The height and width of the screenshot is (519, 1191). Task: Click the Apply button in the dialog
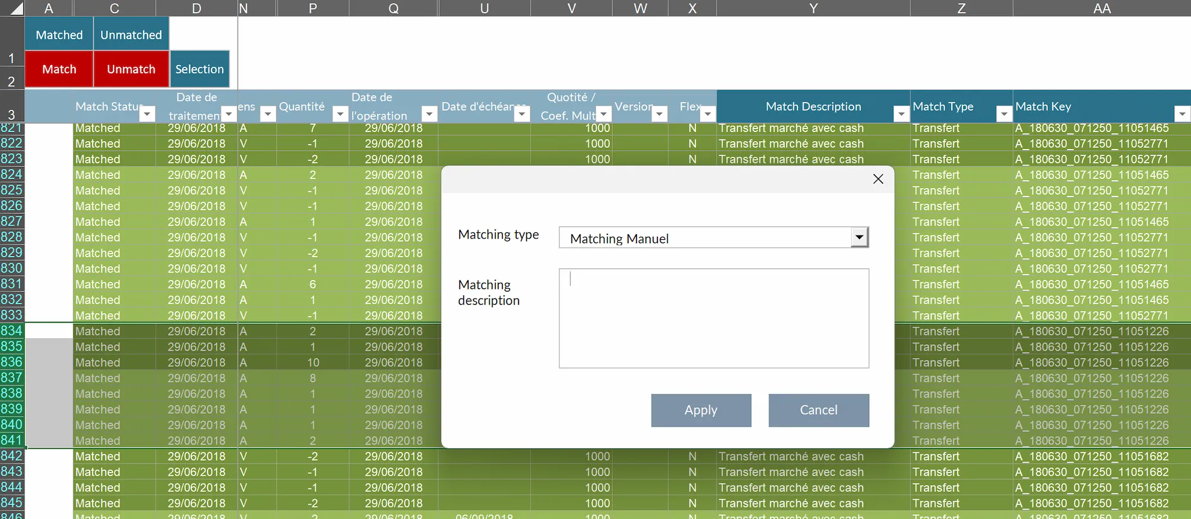(701, 410)
